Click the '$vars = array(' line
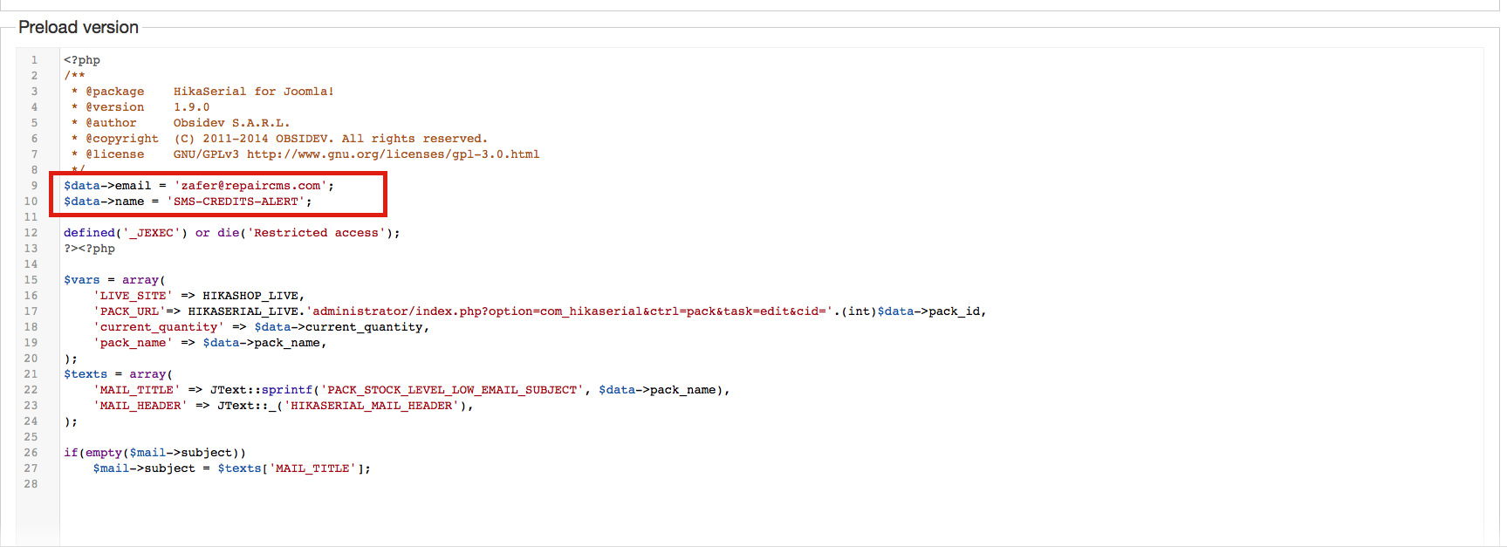Viewport: 1507px width, 547px height. (114, 280)
